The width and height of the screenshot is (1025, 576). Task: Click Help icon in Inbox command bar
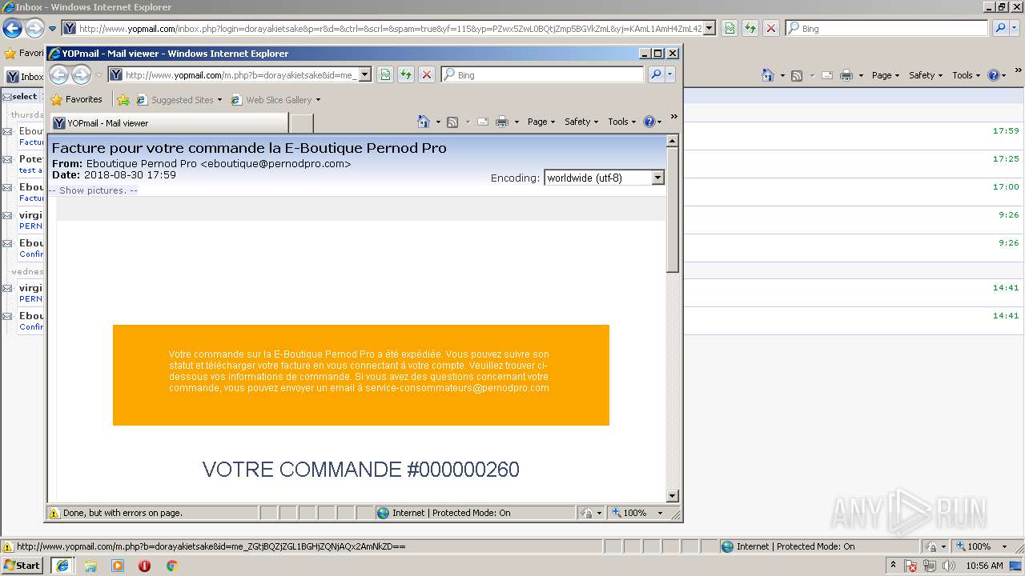tap(993, 75)
